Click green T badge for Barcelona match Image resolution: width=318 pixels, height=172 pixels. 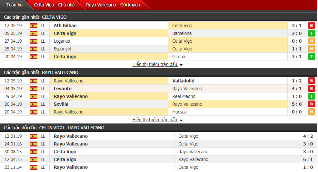(x=312, y=33)
